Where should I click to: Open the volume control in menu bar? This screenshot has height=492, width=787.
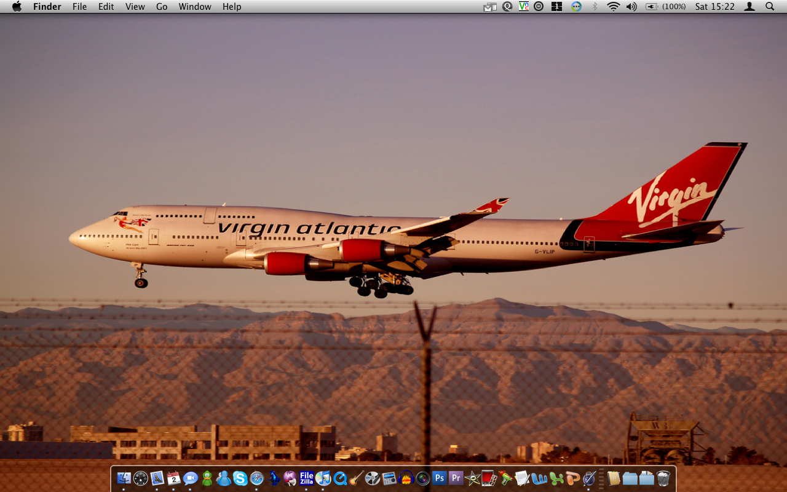click(x=631, y=7)
